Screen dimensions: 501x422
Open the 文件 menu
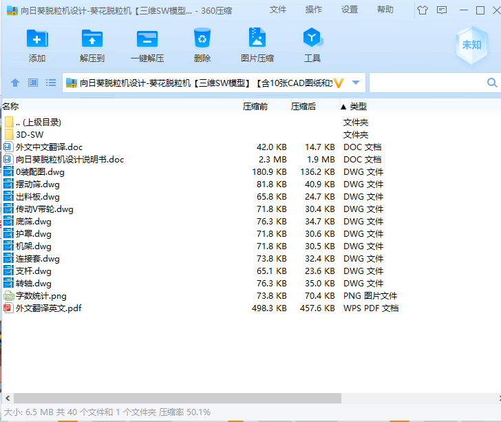(x=277, y=10)
